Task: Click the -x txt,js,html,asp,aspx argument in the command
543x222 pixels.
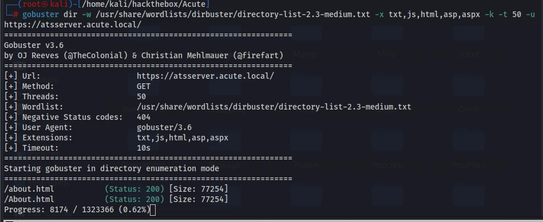Action: (x=427, y=15)
